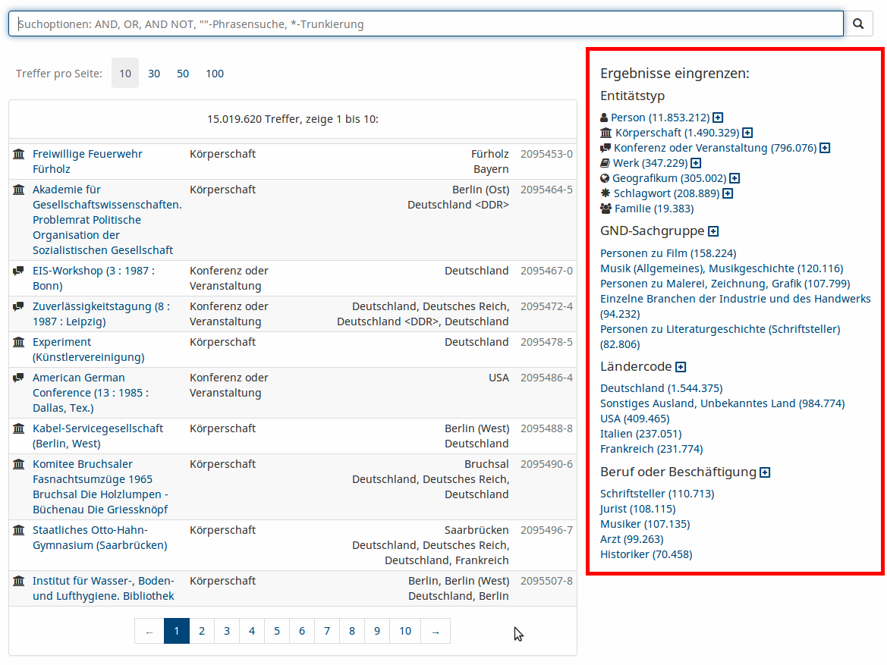
Task: Expand the Ländercode facet list
Action: pos(681,367)
